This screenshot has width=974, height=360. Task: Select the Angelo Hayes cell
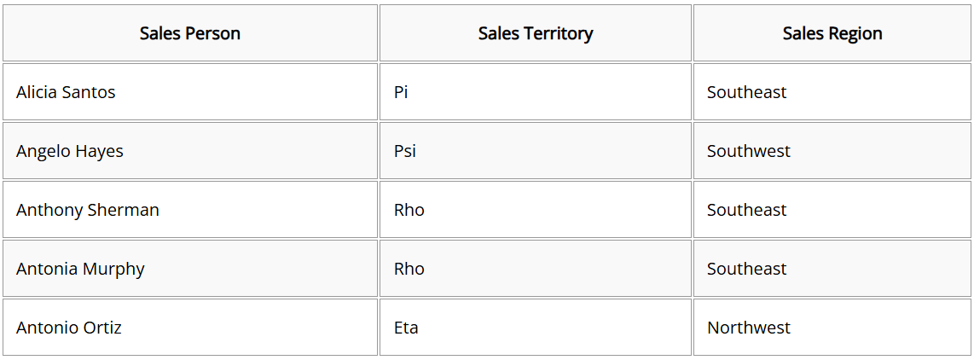190,150
